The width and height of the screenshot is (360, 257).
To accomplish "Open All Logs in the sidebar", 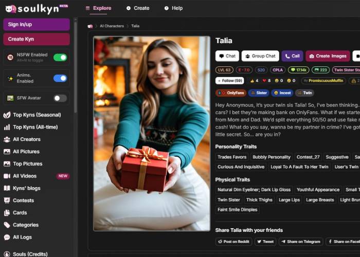I will point(22,237).
